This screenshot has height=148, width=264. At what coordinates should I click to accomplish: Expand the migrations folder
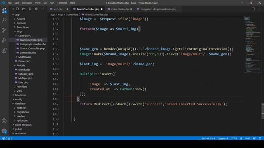click(23, 112)
